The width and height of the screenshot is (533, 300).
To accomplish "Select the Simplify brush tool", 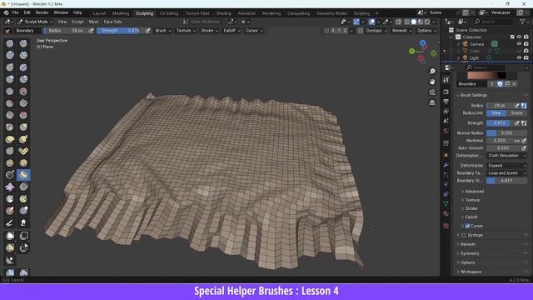I will point(23,187).
